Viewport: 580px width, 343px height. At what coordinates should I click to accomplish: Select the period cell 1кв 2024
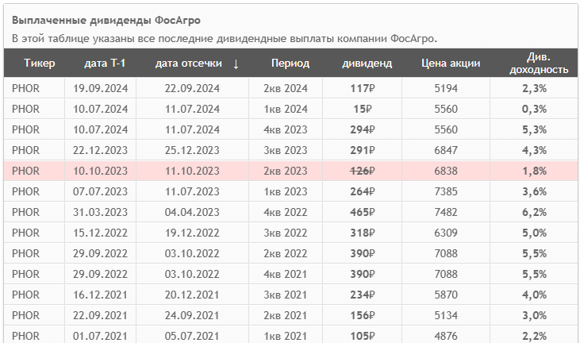[x=286, y=109]
